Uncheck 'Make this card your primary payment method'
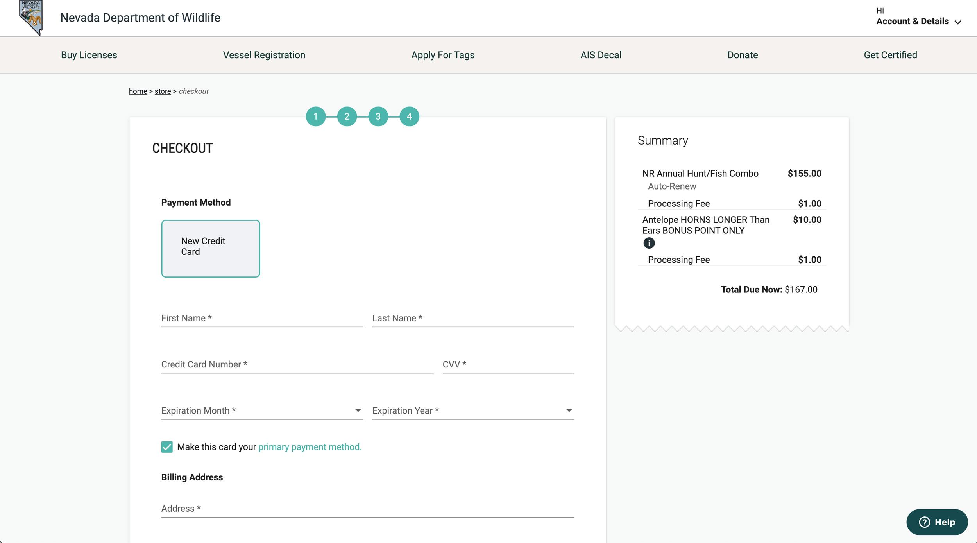 [167, 447]
